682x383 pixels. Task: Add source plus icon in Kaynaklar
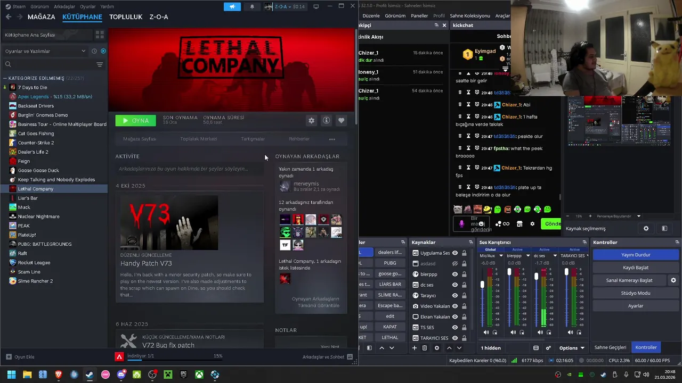tap(414, 348)
